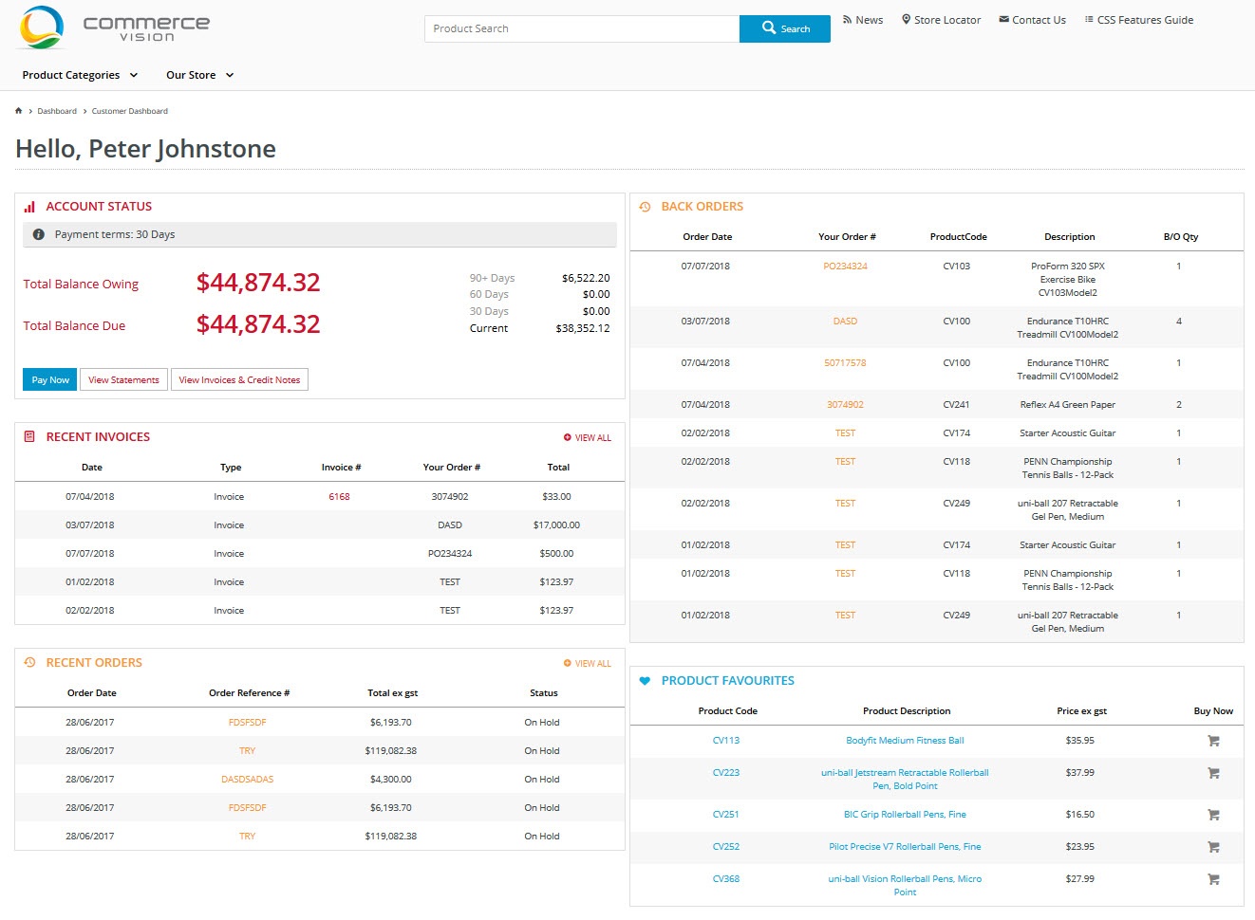Open View Statements

(x=123, y=379)
